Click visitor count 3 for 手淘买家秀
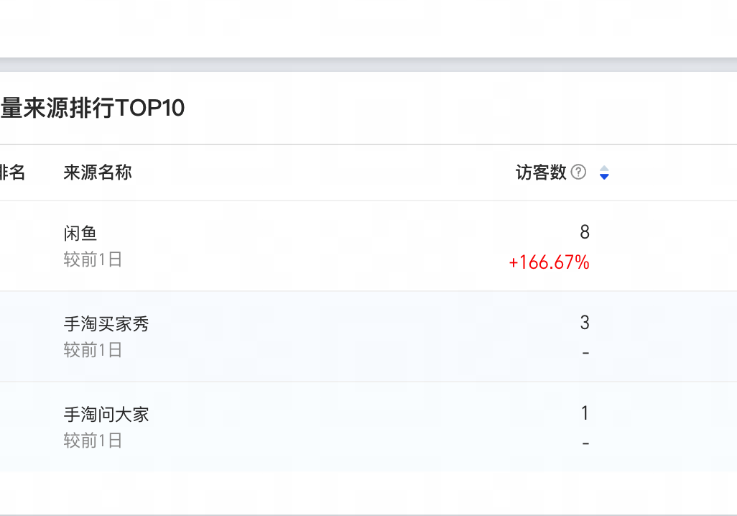Image resolution: width=737 pixels, height=516 pixels. tap(585, 323)
